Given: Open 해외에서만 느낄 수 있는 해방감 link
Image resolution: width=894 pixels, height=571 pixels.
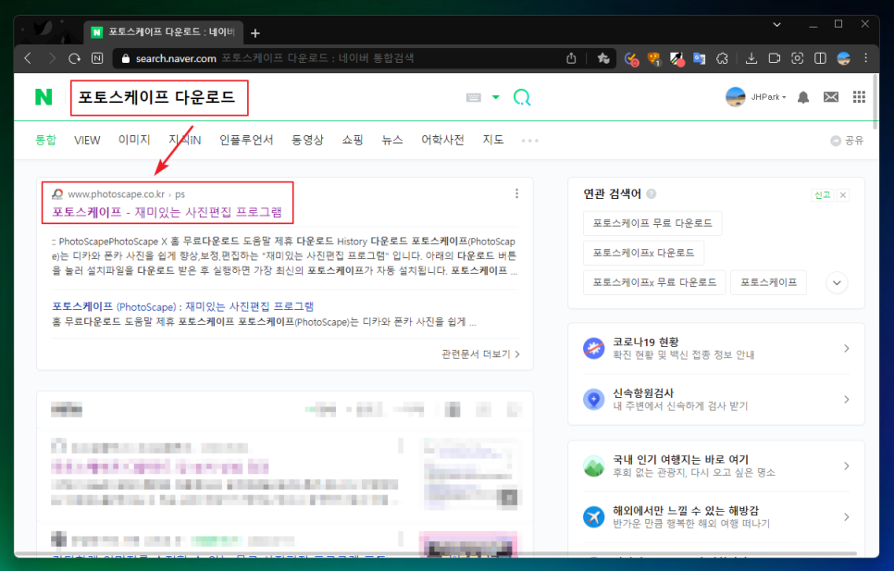Looking at the screenshot, I should 686,511.
